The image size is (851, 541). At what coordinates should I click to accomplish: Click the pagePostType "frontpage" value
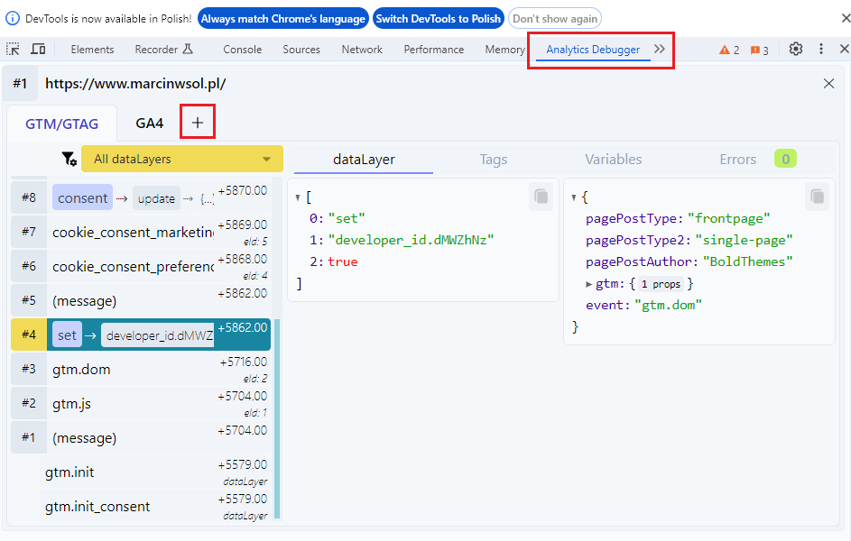(728, 218)
